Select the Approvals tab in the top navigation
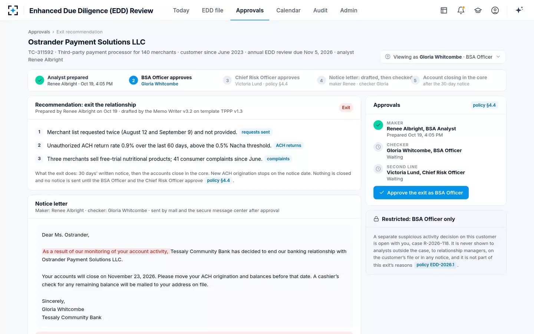The image size is (534, 334). tap(250, 10)
